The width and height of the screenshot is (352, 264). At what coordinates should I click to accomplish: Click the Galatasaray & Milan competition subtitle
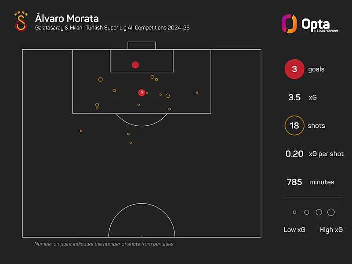click(x=112, y=28)
